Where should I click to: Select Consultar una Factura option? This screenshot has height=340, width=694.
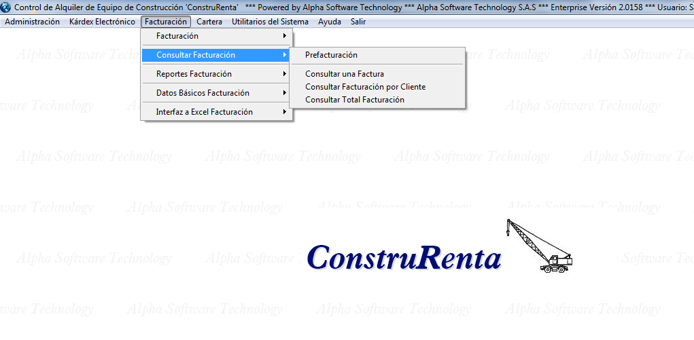[345, 74]
